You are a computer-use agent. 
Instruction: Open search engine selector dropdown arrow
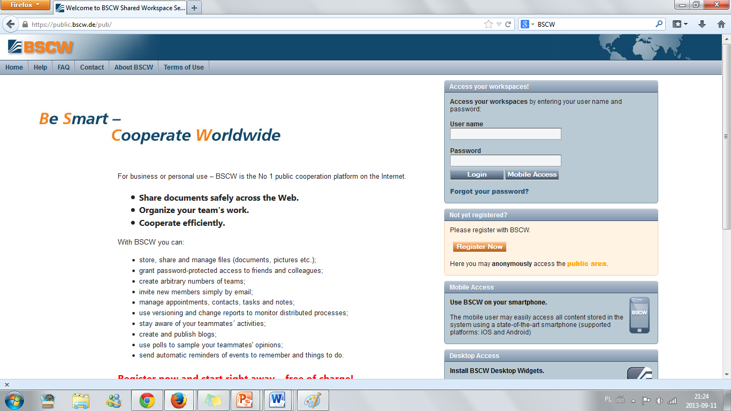(x=533, y=24)
